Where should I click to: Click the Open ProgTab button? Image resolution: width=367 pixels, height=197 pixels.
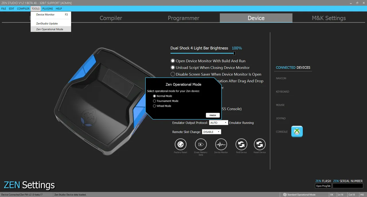click(x=323, y=186)
